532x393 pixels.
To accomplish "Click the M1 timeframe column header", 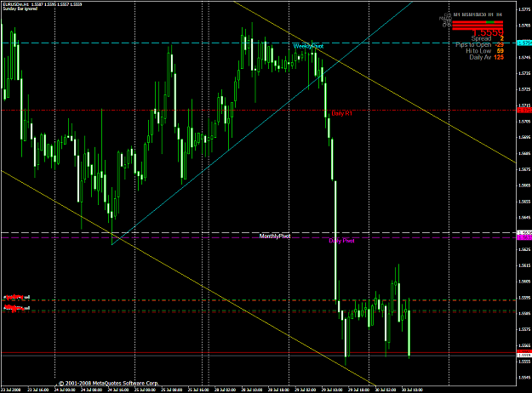I will (x=457, y=14).
